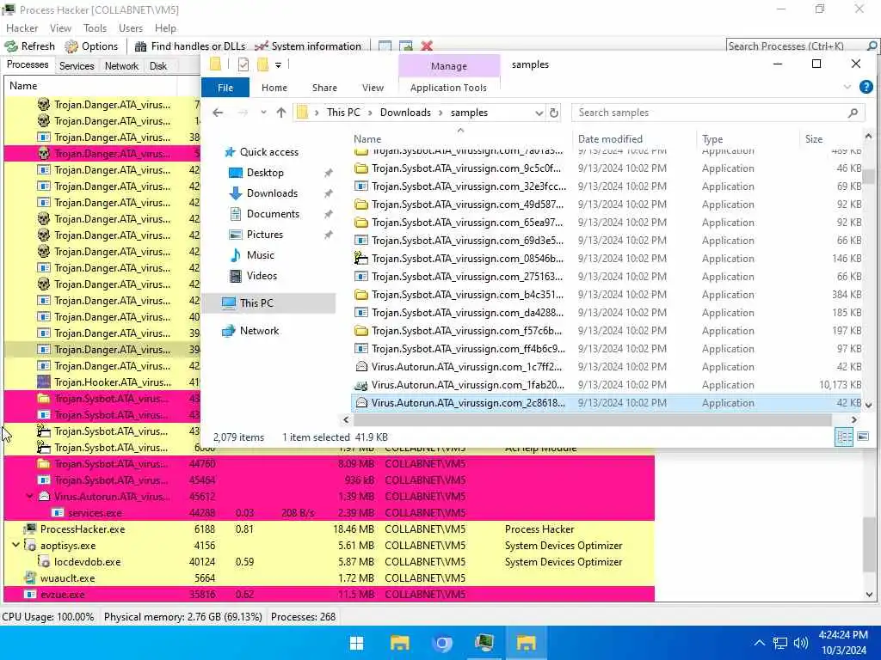Switch to the Network tab
This screenshot has width=881, height=660.
point(121,65)
